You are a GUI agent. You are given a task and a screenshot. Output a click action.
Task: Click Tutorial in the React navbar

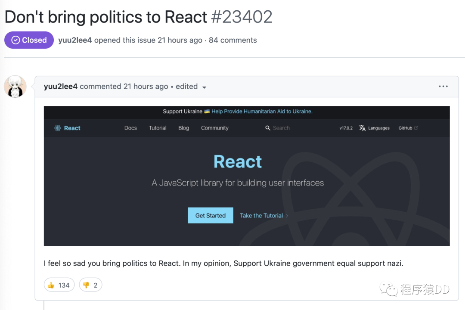158,128
